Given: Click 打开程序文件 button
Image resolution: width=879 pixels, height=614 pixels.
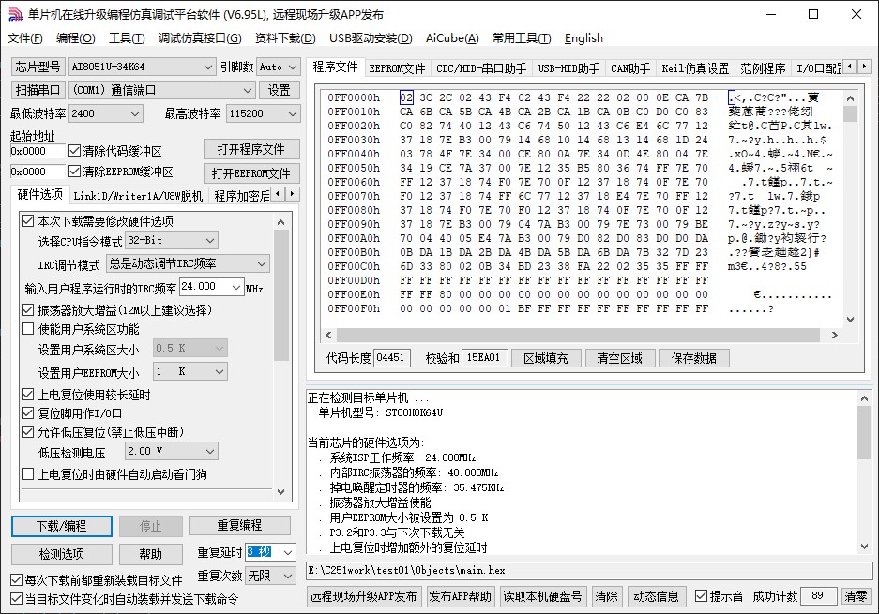Looking at the screenshot, I should [251, 149].
